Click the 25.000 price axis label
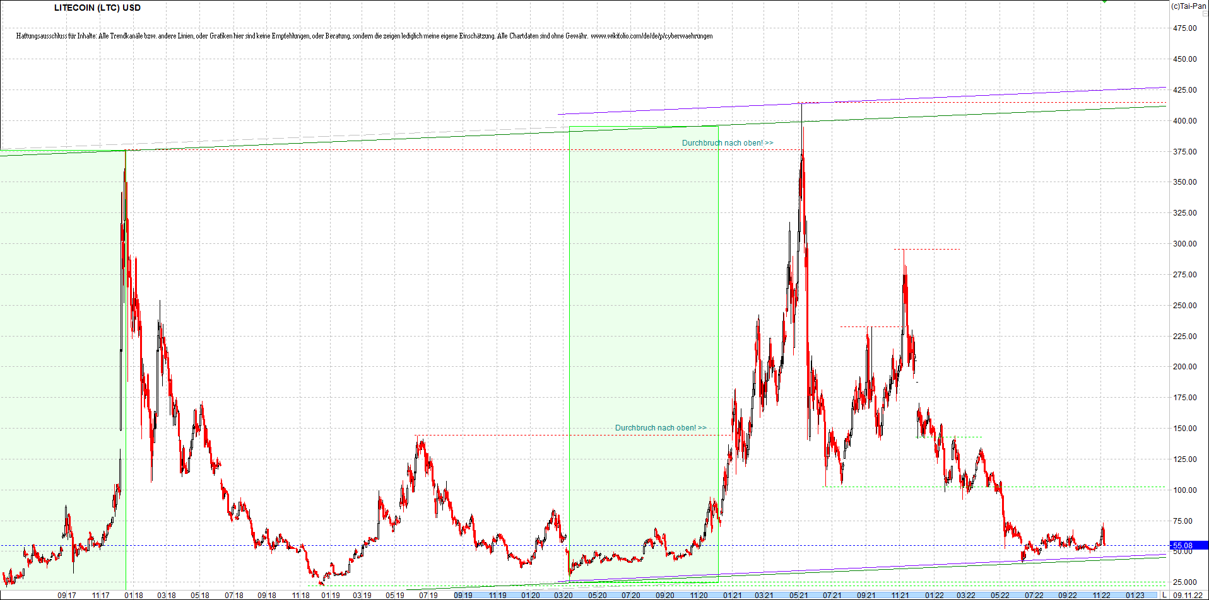This screenshot has width=1209, height=600. click(x=1185, y=582)
